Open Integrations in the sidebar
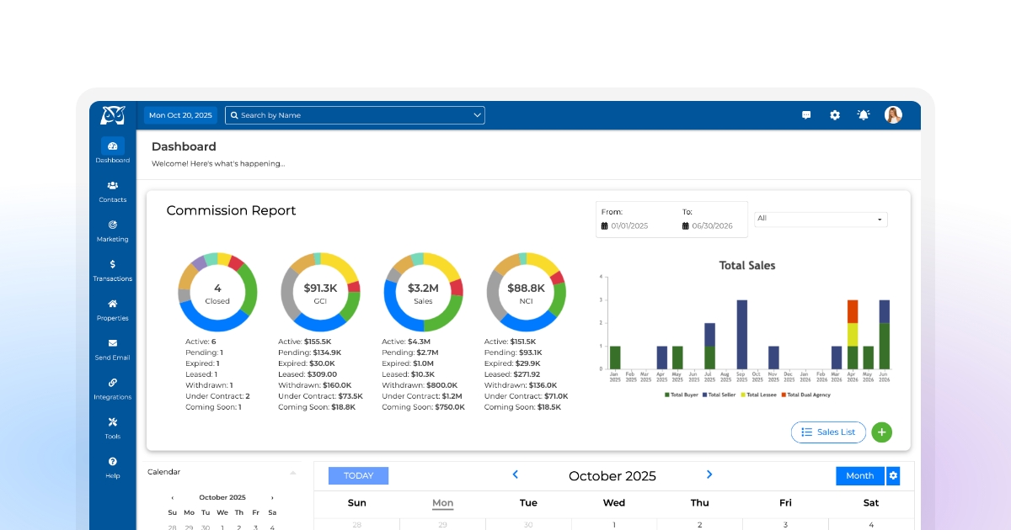The height and width of the screenshot is (530, 1011). pyautogui.click(x=113, y=389)
